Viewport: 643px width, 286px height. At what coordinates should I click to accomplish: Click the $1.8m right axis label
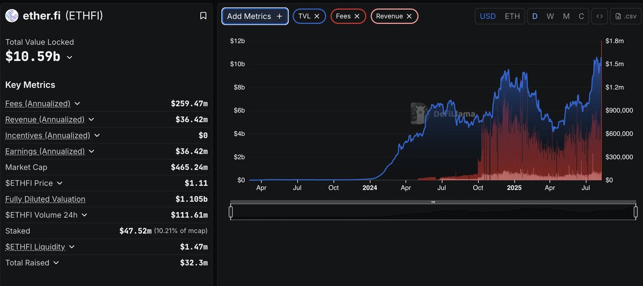tap(615, 41)
